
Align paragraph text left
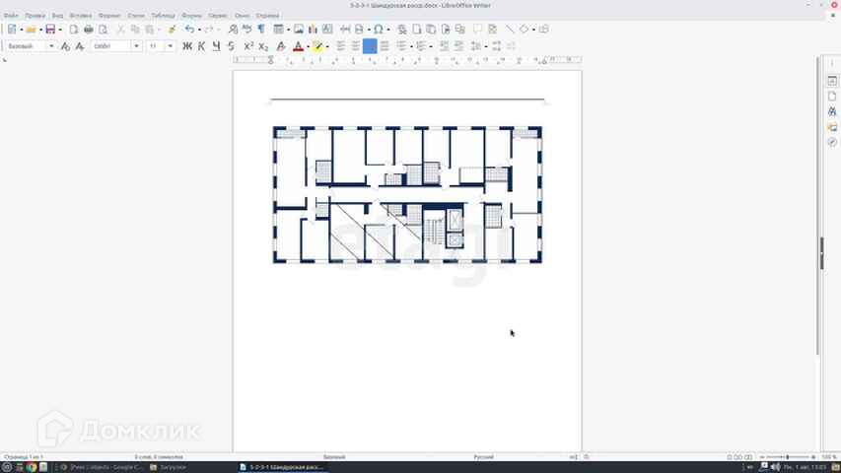pos(340,46)
